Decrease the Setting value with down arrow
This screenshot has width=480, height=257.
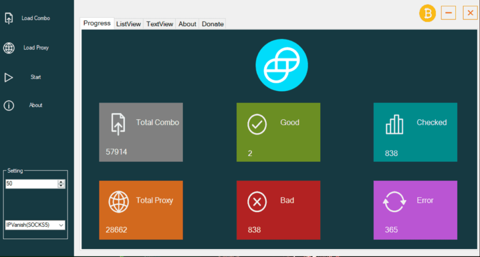click(x=61, y=186)
